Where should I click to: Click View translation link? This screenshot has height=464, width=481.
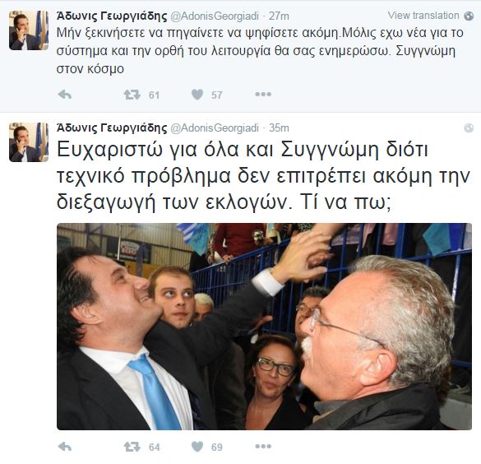click(x=423, y=16)
